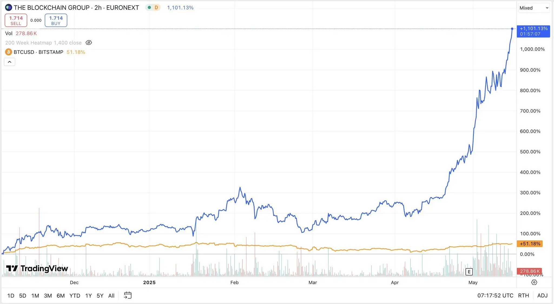Image resolution: width=554 pixels, height=304 pixels.
Task: Open the Mixed units dropdown
Action: [534, 8]
